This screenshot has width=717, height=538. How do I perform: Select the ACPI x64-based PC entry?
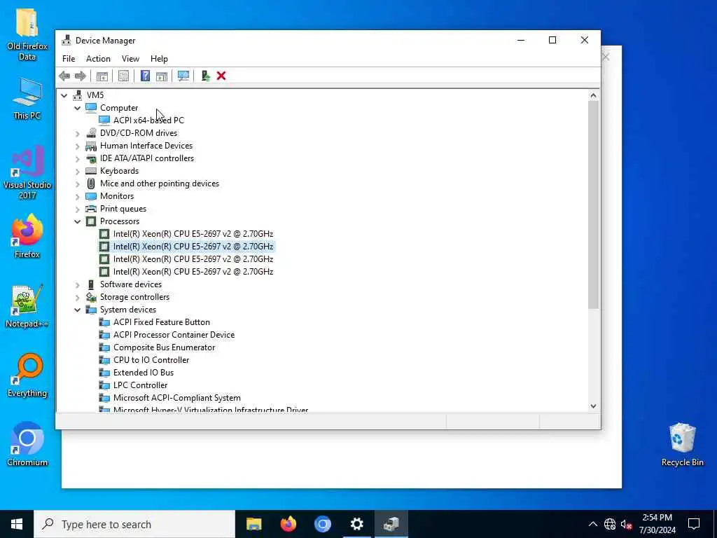pyautogui.click(x=148, y=120)
